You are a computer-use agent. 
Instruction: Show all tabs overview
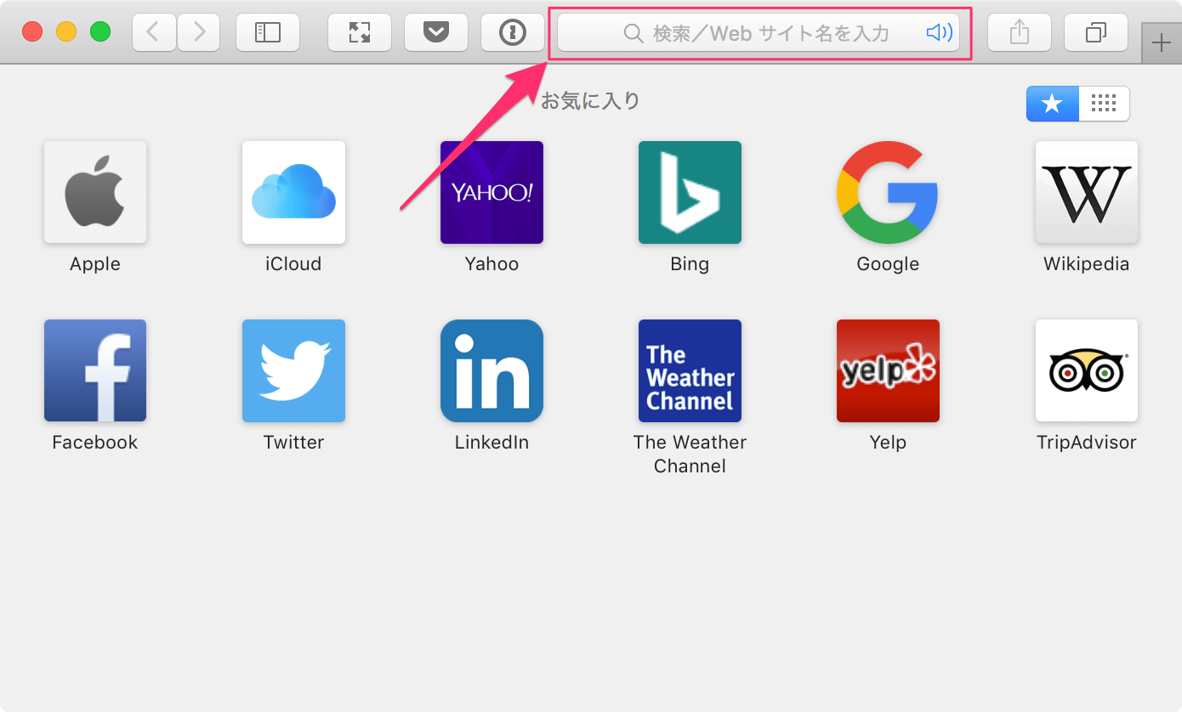tap(1096, 32)
